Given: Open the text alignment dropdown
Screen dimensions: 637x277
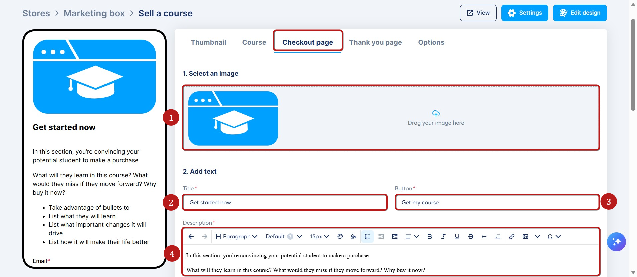Looking at the screenshot, I should tap(412, 236).
